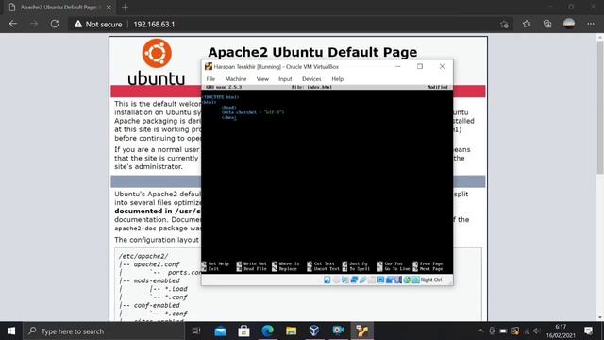The image size is (604, 340).
Task: Open the View menu in VirtualBox
Action: click(x=262, y=79)
